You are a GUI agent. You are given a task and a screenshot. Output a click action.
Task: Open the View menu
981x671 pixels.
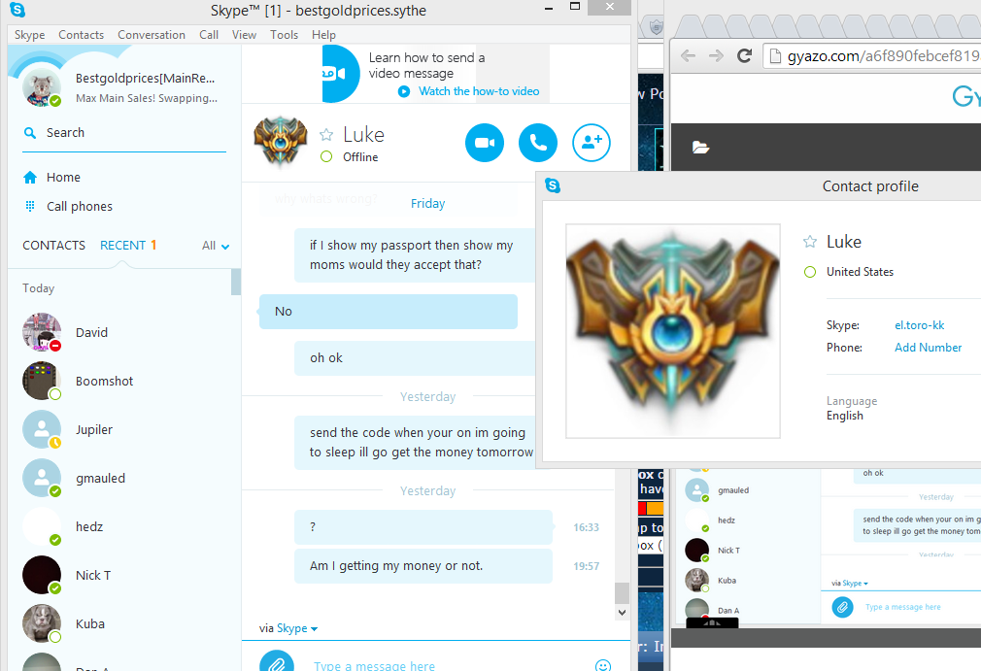[x=244, y=35]
